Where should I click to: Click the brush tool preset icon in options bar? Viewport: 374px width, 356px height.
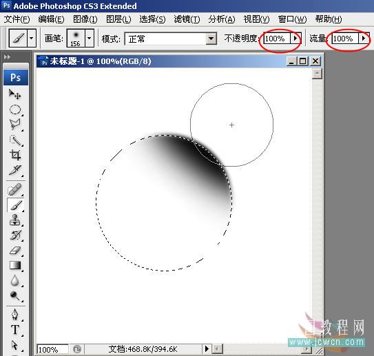point(18,38)
